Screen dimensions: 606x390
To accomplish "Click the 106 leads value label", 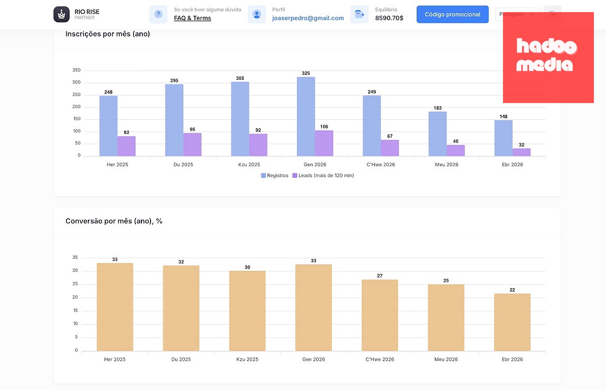I will click(324, 127).
